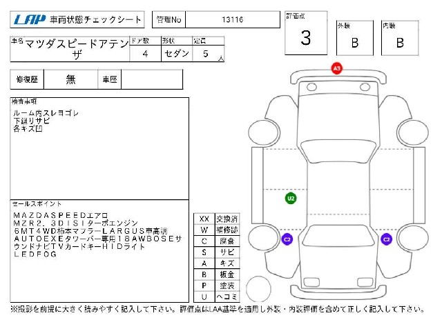Click the body shape セダン
This screenshot has width=442, height=331.
click(177, 54)
